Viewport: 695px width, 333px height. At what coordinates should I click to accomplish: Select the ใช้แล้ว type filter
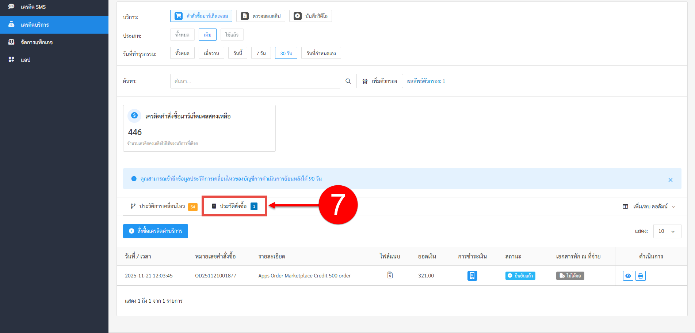tap(232, 35)
